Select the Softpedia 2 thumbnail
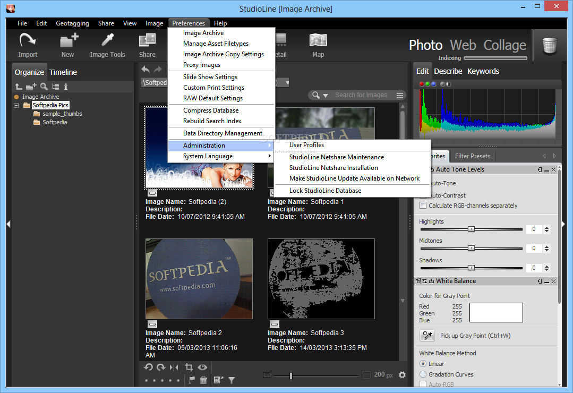This screenshot has height=393, width=573. click(x=199, y=279)
